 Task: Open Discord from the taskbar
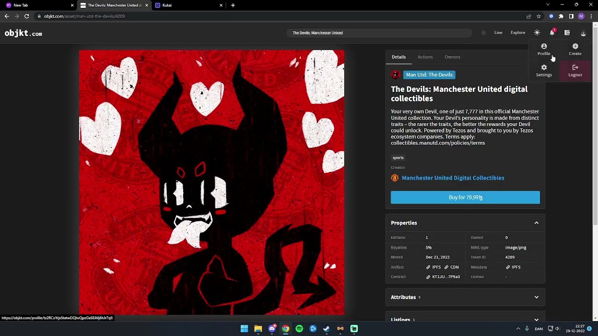coord(272,329)
